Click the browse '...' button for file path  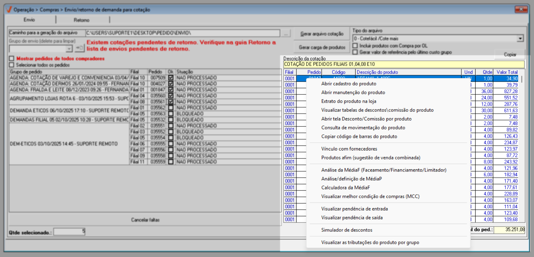(x=286, y=33)
